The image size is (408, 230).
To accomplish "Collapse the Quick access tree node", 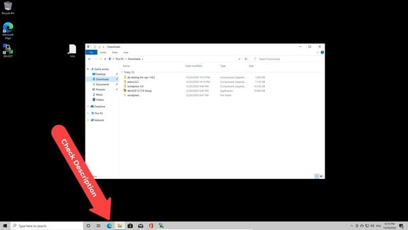I will [x=88, y=69].
